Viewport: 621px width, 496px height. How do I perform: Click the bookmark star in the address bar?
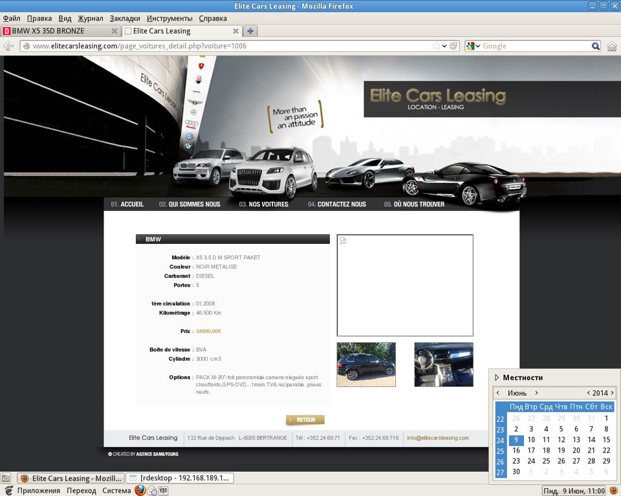pyautogui.click(x=436, y=46)
